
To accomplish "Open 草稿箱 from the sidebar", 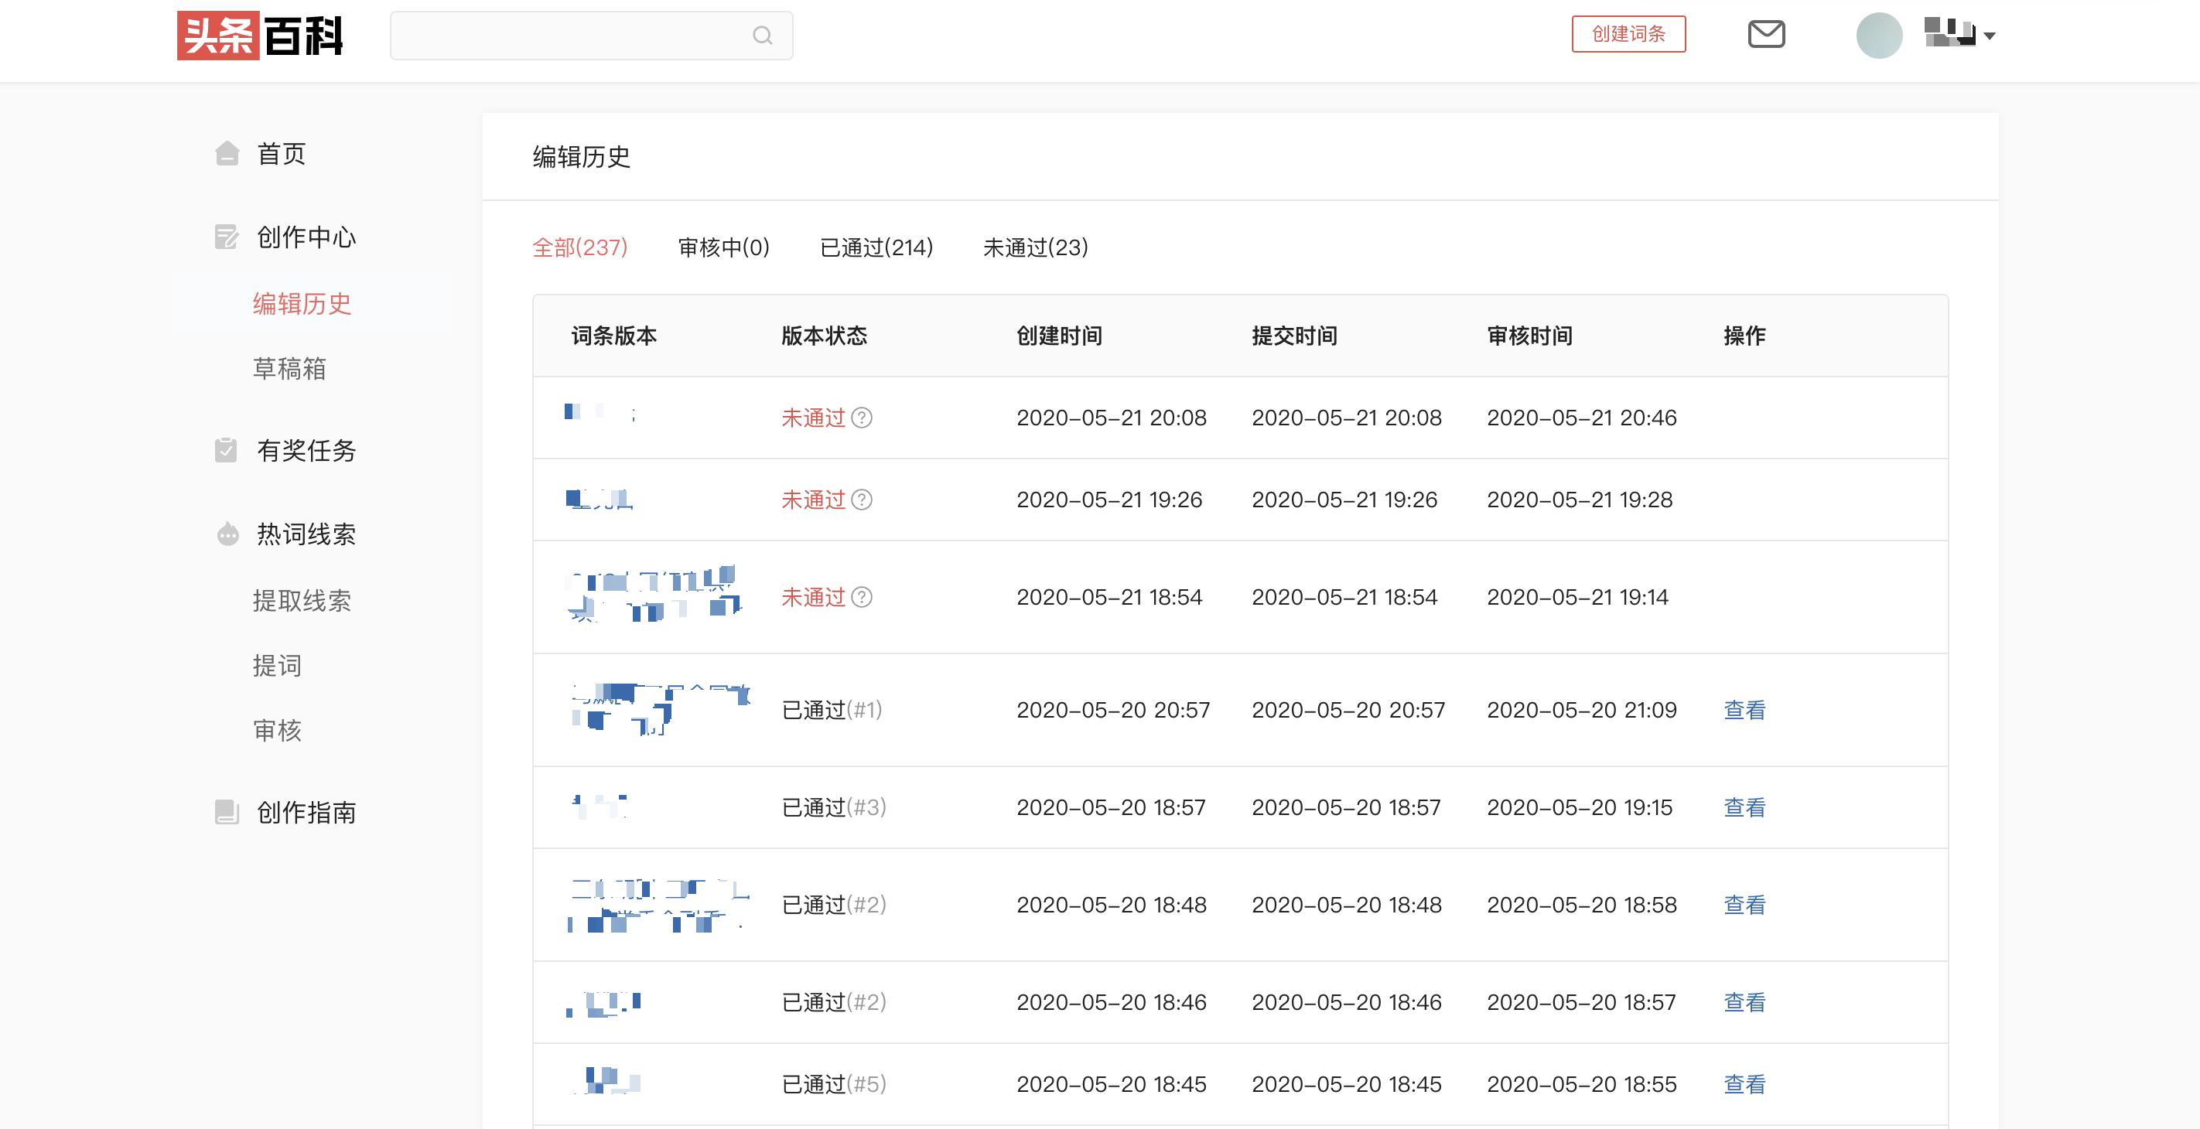I will click(288, 369).
